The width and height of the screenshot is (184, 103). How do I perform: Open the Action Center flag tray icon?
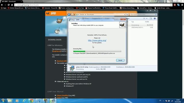166,101
